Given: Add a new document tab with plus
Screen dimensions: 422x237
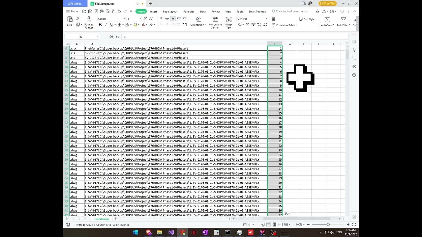Looking at the screenshot, I should pos(150,3).
